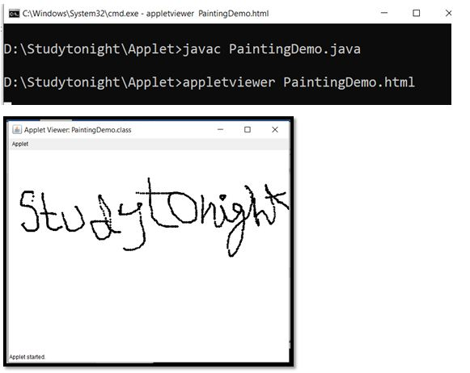Close the cmd.exe command prompt window
Screen dimensions: 470x373
[448, 13]
